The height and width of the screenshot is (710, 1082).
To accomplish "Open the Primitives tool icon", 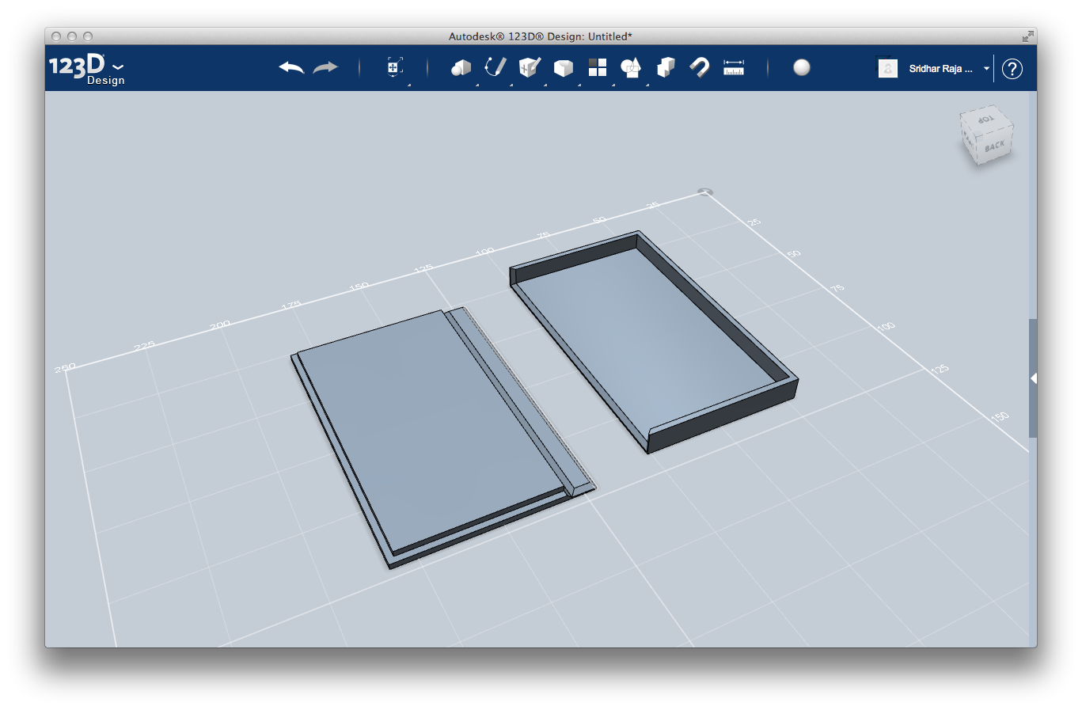I will [x=461, y=67].
